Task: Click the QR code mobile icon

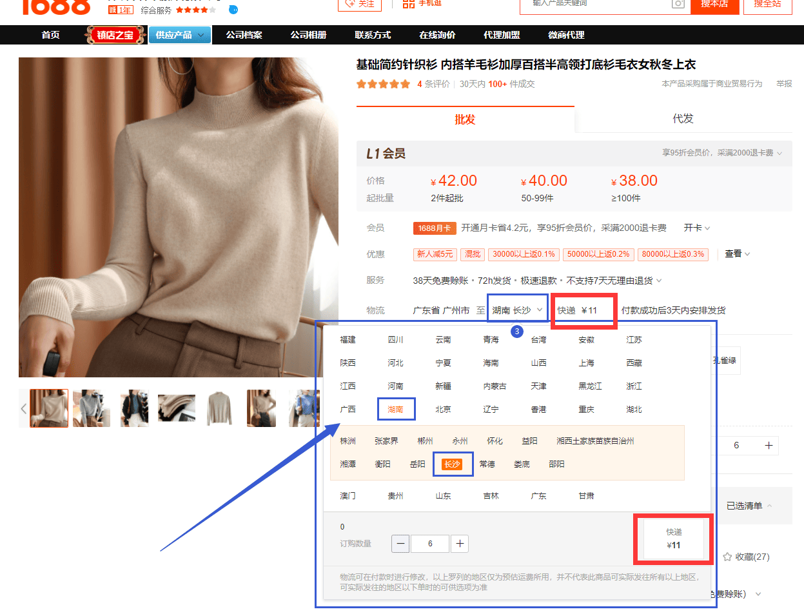Action: (409, 4)
